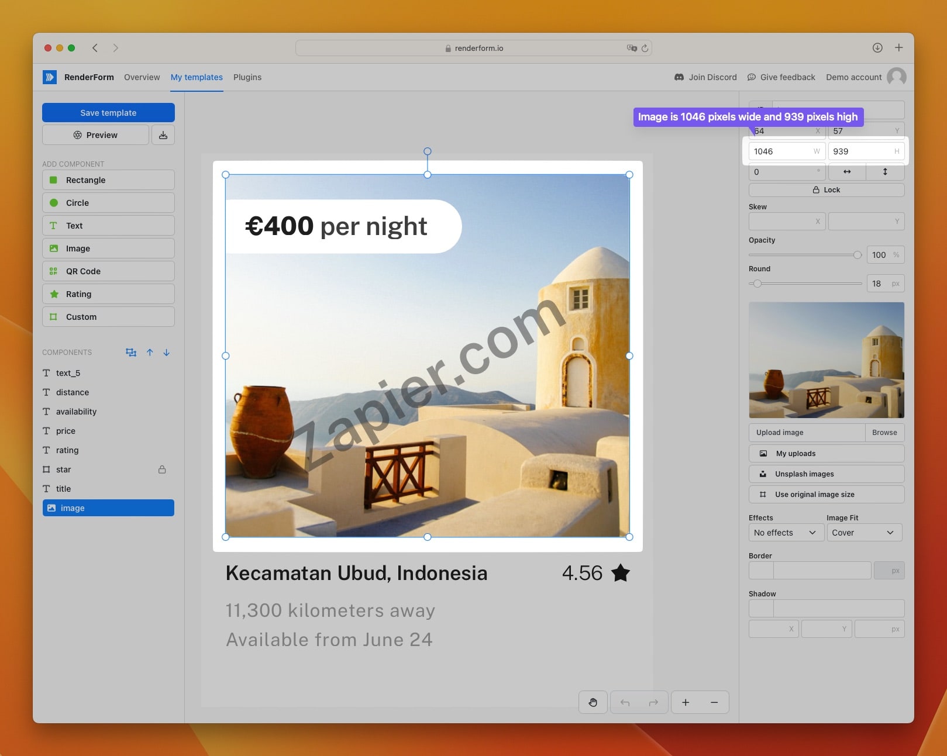Image resolution: width=947 pixels, height=756 pixels.
Task: Open the Effects dropdown
Action: tap(786, 533)
